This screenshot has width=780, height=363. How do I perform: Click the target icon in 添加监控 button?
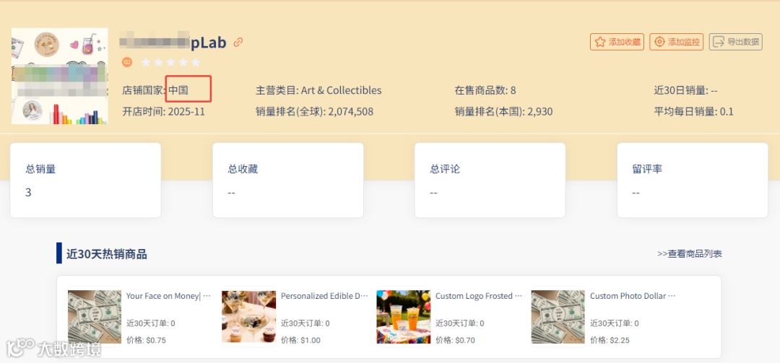[659, 42]
